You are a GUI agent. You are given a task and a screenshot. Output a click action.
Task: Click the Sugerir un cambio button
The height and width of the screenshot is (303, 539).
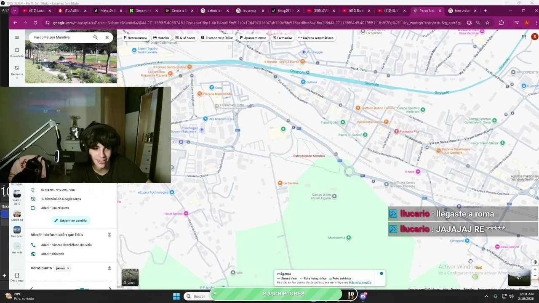point(71,221)
